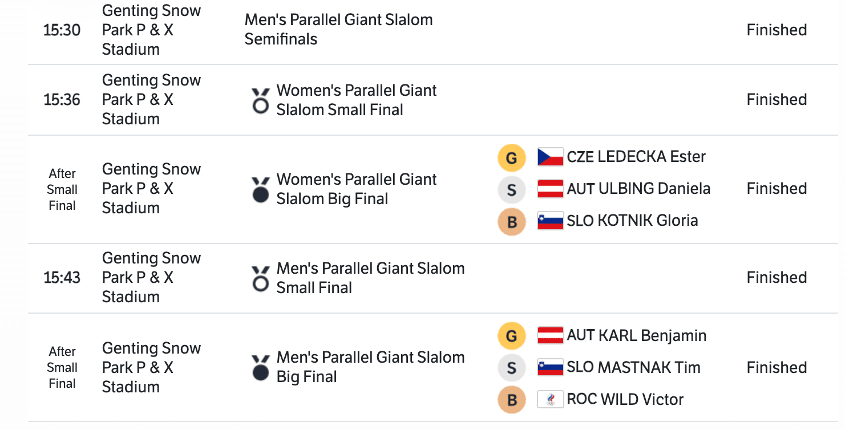Click the filled medal icon for Women's Big Final
The height and width of the screenshot is (430, 845).
(261, 190)
